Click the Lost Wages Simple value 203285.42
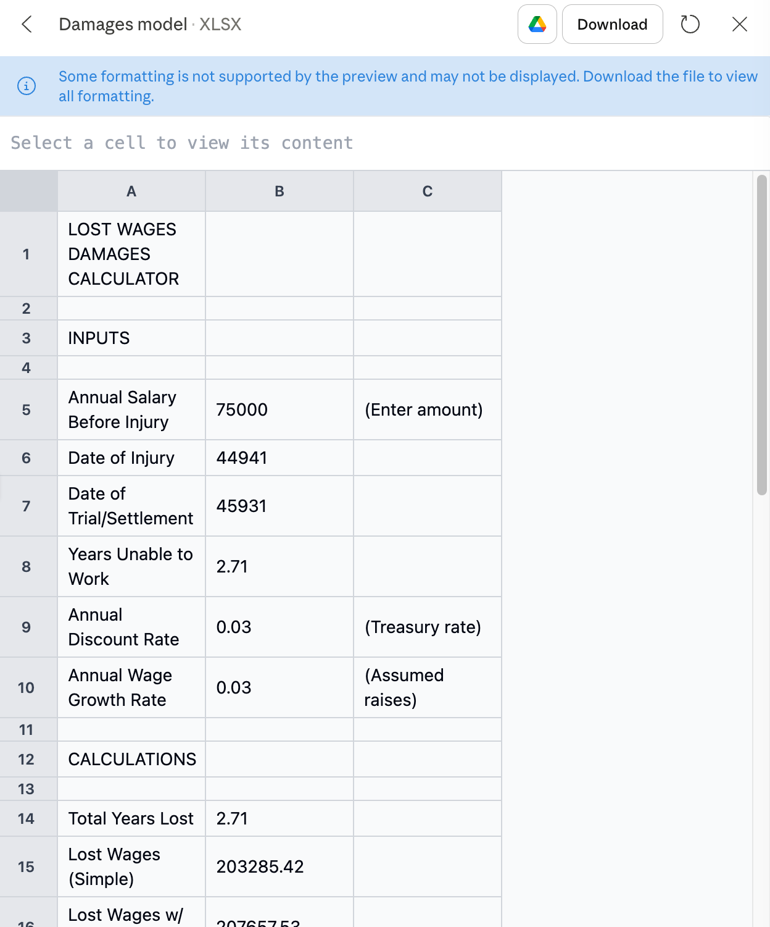This screenshot has height=927, width=770. tap(279, 866)
